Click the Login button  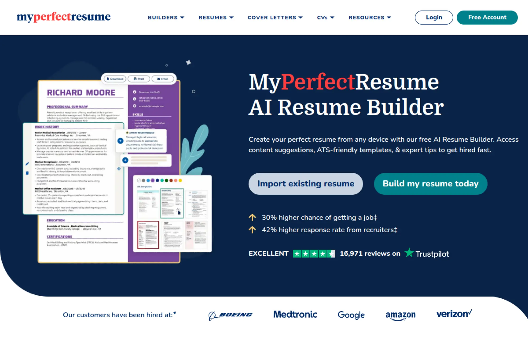[434, 17]
